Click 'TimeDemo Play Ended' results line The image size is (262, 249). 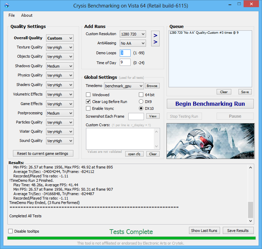tap(44, 203)
